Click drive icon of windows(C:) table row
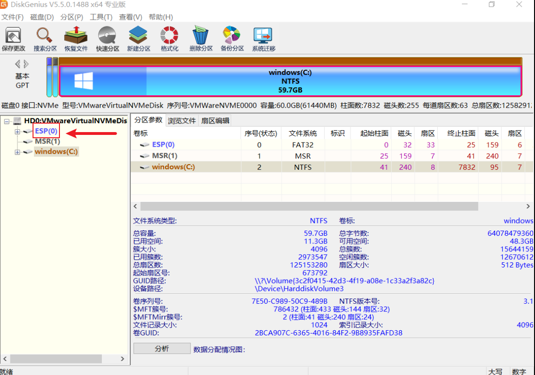Screen dimensions: 535x375 tap(145, 167)
